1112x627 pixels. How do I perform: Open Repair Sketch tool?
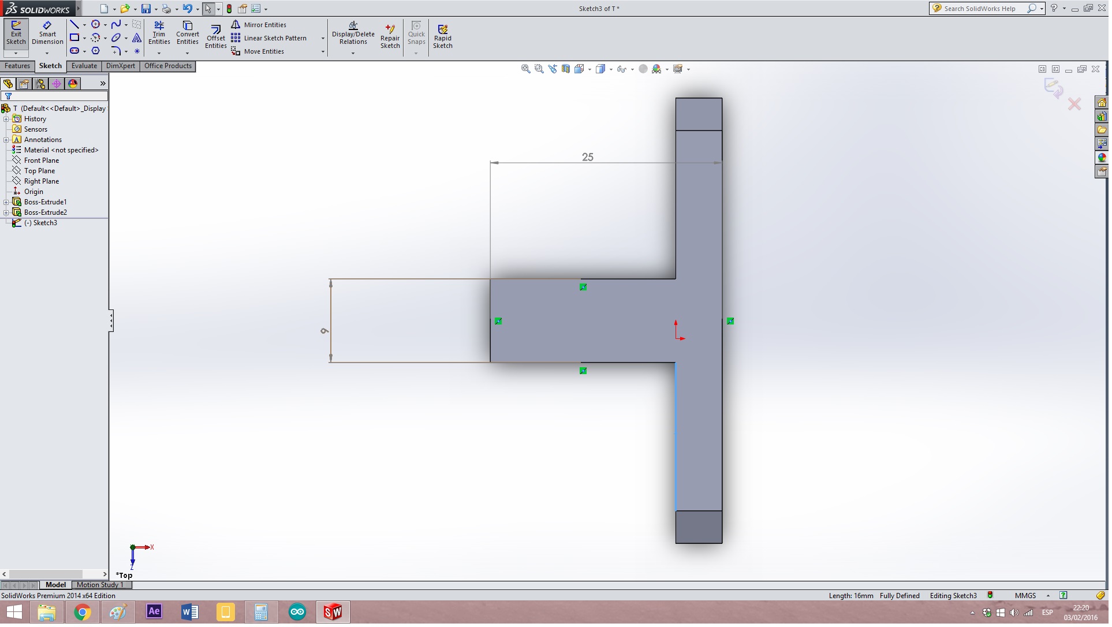point(391,37)
